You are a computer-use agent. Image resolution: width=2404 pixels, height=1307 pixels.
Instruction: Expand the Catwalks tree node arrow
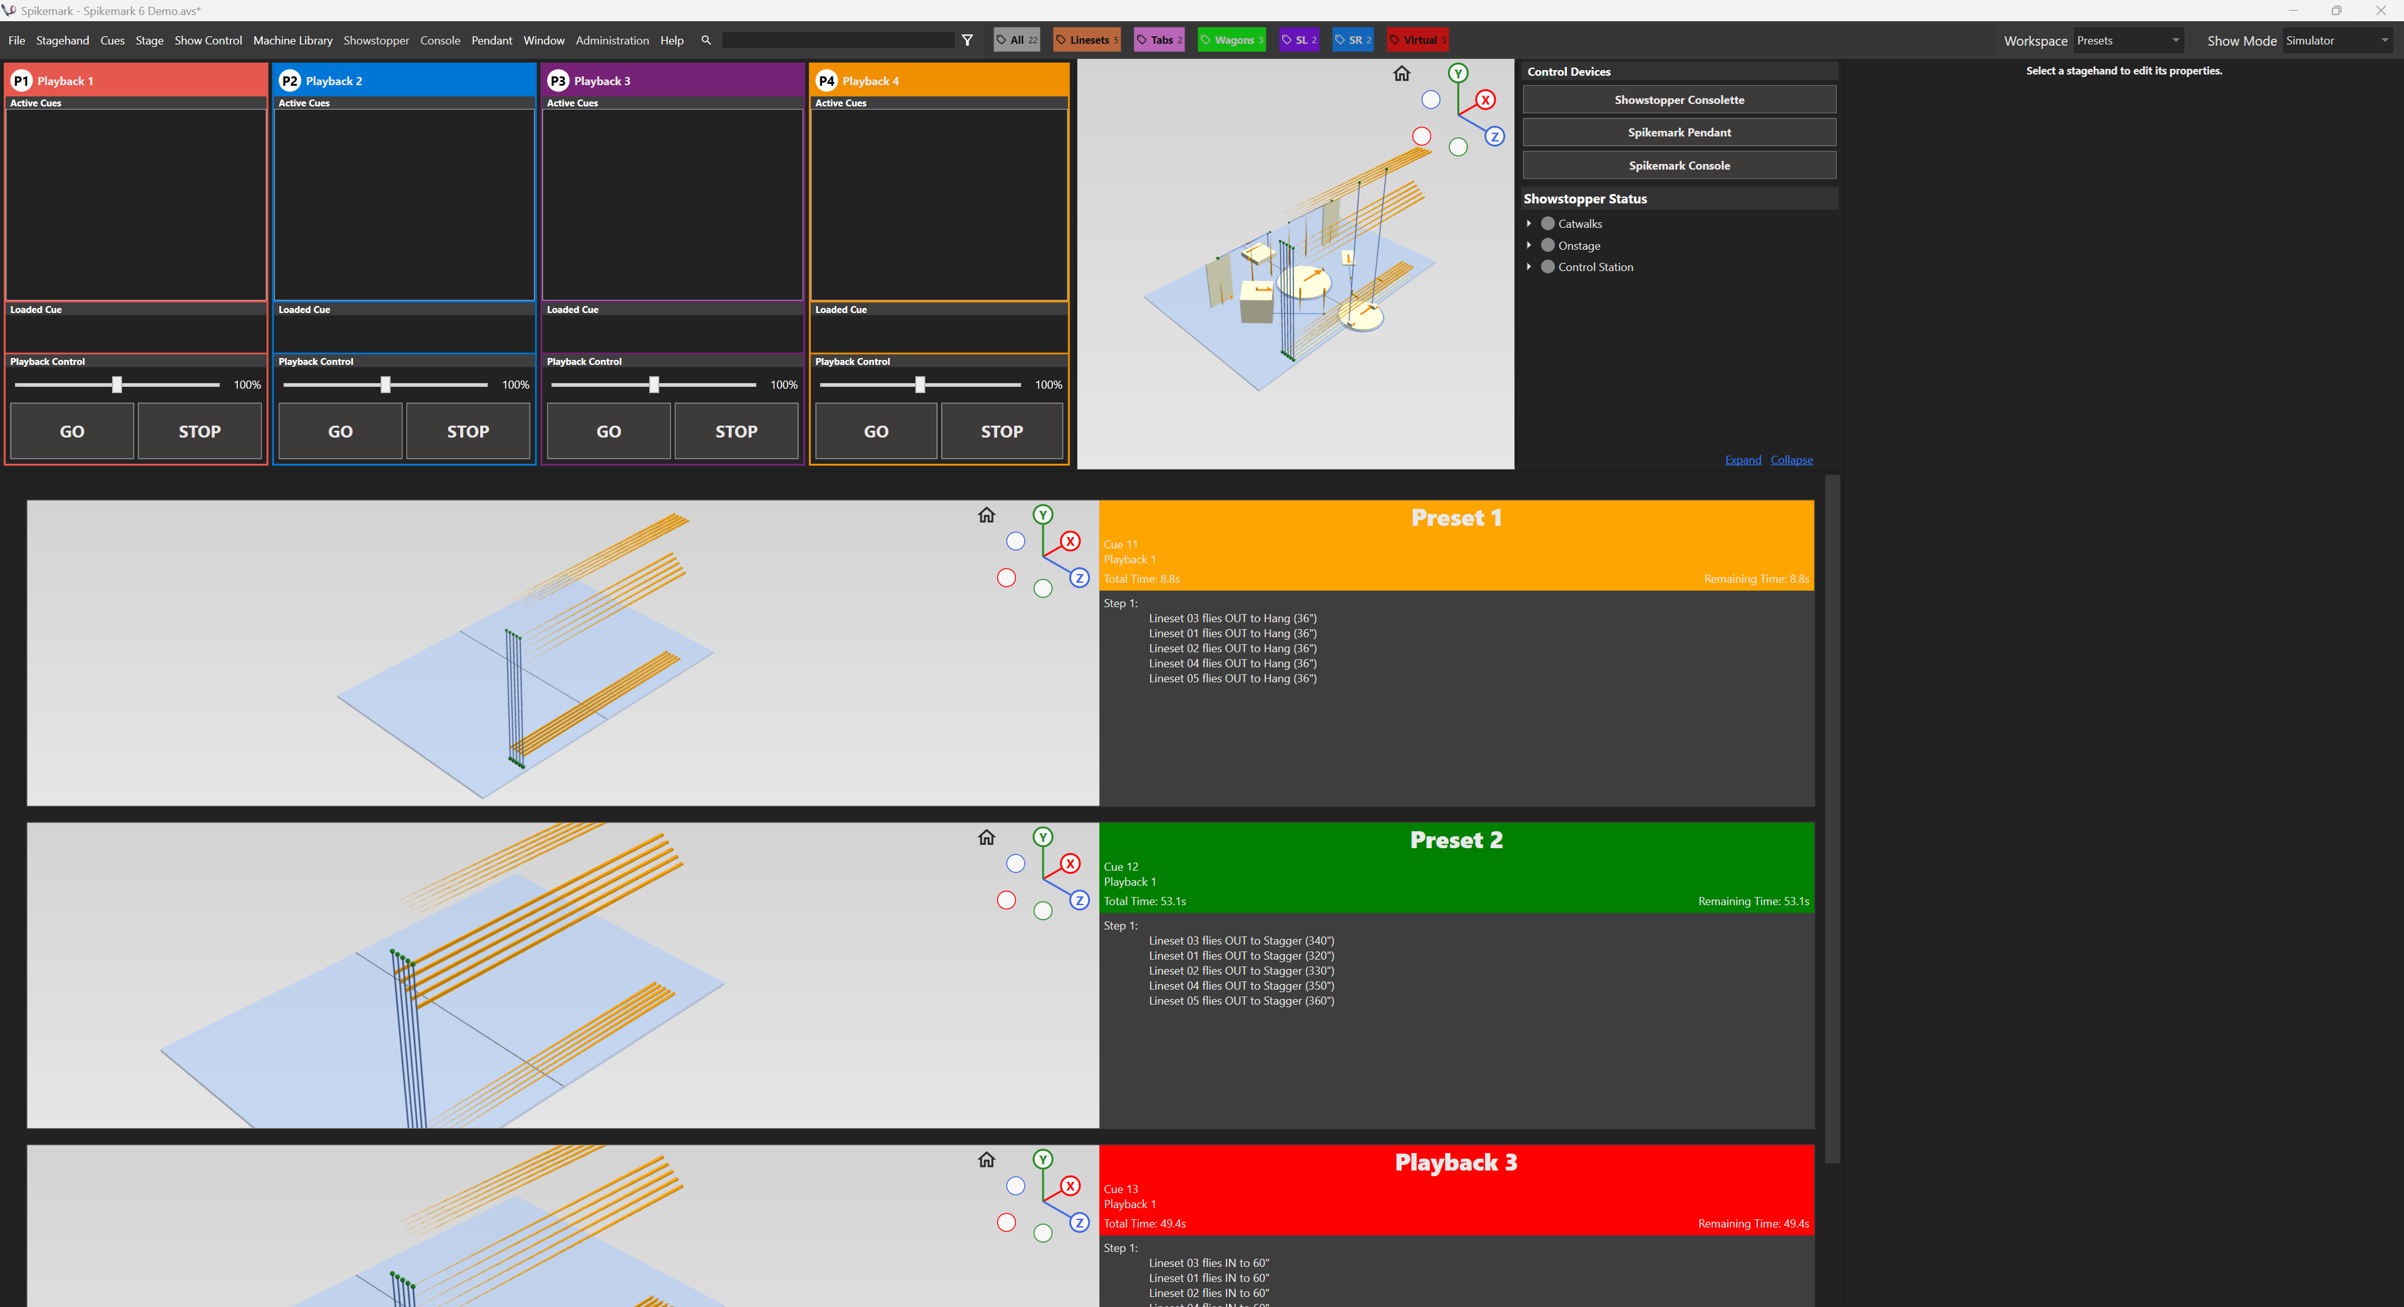click(1529, 224)
